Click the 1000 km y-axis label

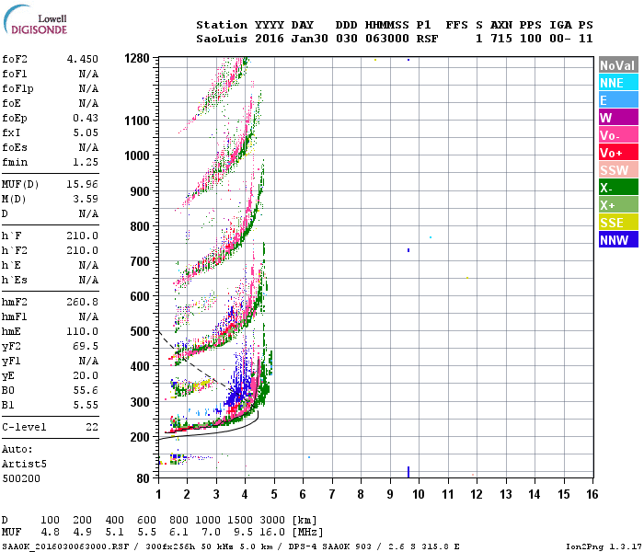pyautogui.click(x=137, y=155)
